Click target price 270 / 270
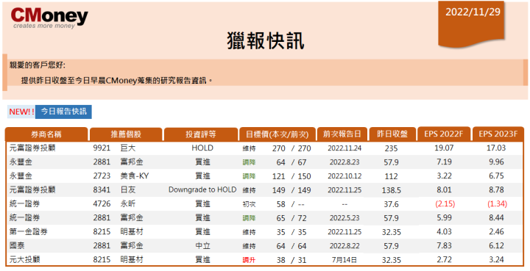530x271 pixels. tap(291, 148)
